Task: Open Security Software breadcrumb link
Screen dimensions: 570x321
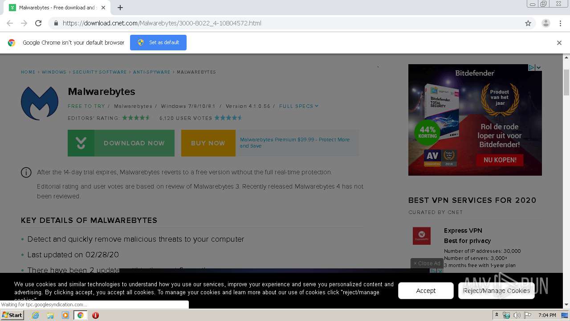Action: 100,72
